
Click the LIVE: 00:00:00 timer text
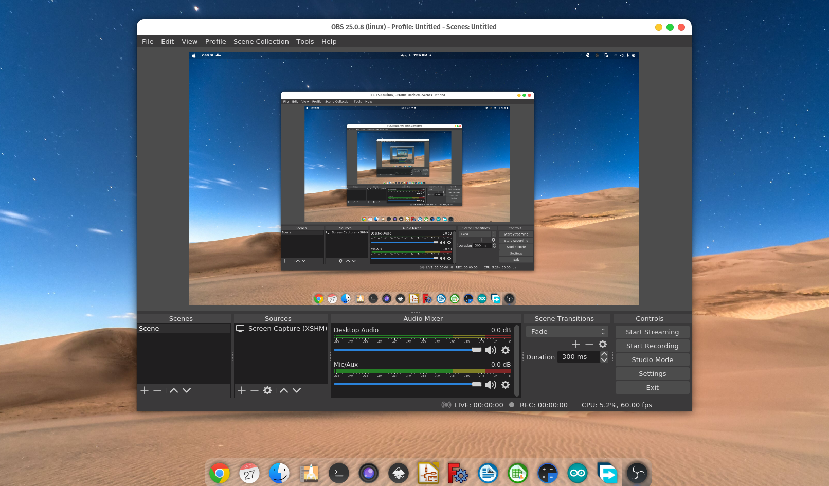[x=479, y=405]
